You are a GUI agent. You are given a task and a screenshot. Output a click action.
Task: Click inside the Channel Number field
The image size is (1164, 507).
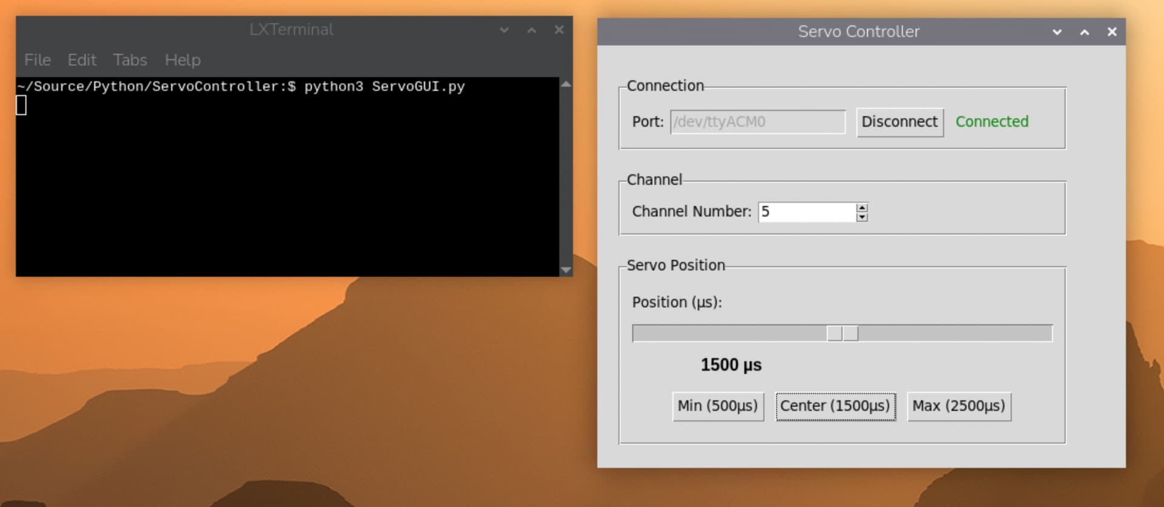[806, 212]
